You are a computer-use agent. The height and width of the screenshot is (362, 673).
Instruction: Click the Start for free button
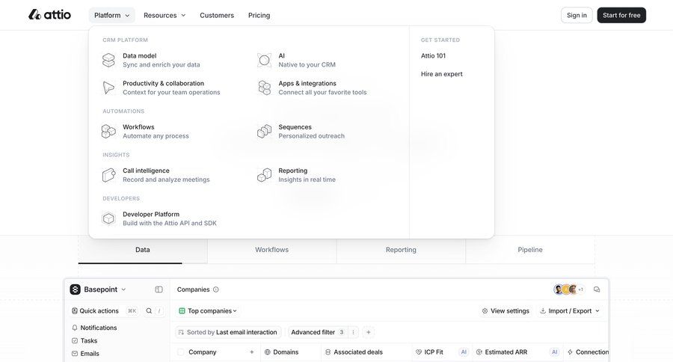621,15
